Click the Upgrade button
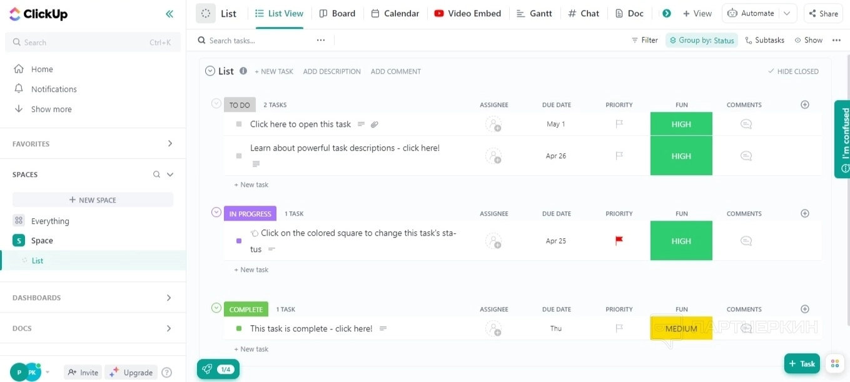The height and width of the screenshot is (382, 850). [x=131, y=372]
